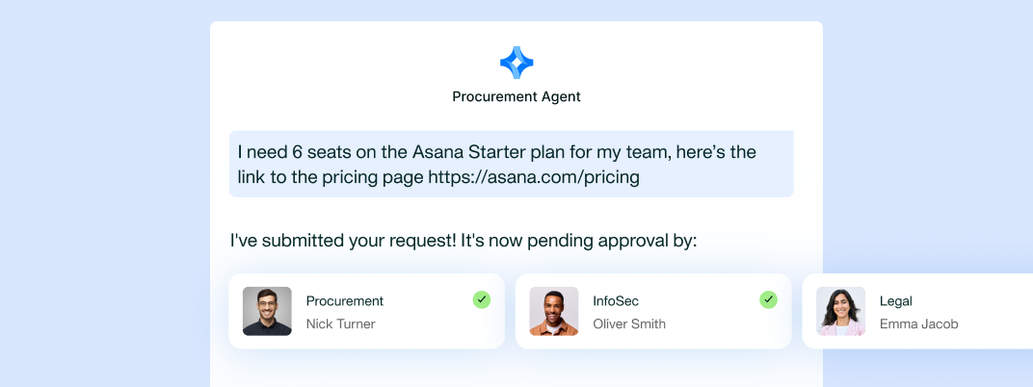Click the green checkmark on the InfoSec card
1033x387 pixels.
[x=769, y=299]
